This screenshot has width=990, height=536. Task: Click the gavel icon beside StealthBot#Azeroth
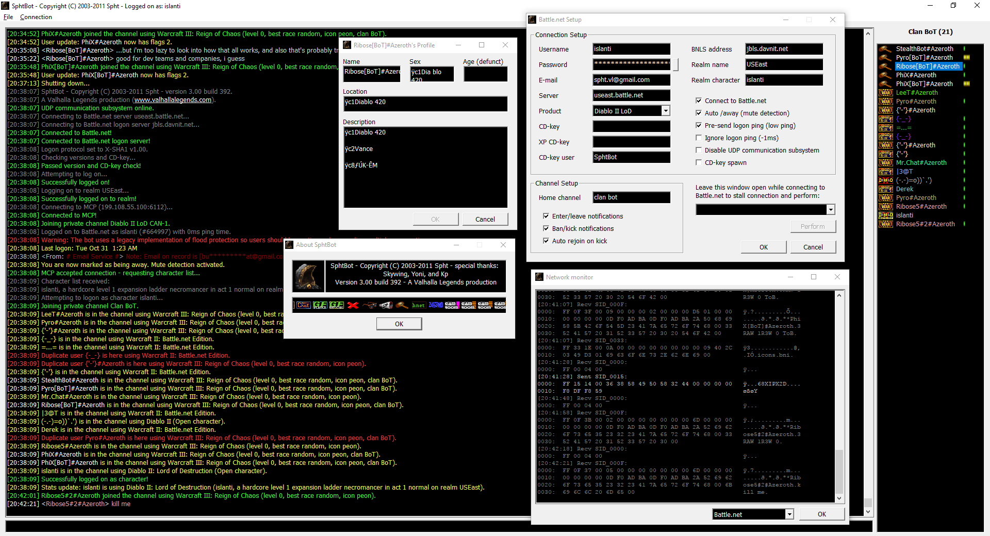coord(886,49)
